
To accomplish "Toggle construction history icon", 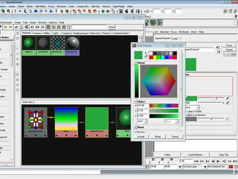I will [113, 11].
